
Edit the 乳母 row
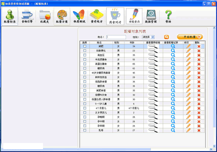(x=188, y=130)
